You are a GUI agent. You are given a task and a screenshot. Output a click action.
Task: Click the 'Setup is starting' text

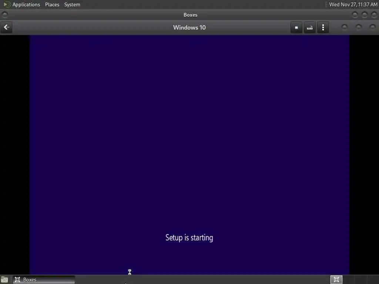(x=189, y=238)
